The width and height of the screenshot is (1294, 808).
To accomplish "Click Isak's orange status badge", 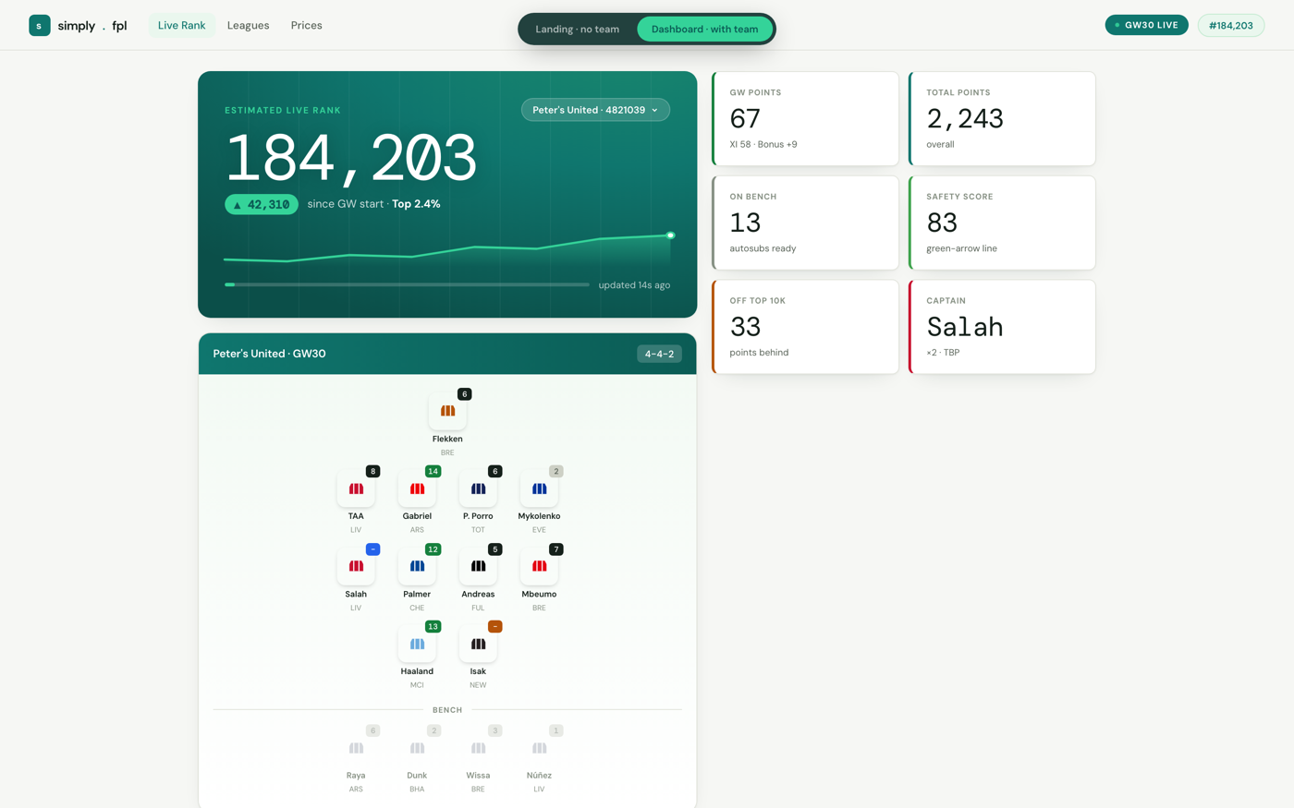I will click(494, 626).
